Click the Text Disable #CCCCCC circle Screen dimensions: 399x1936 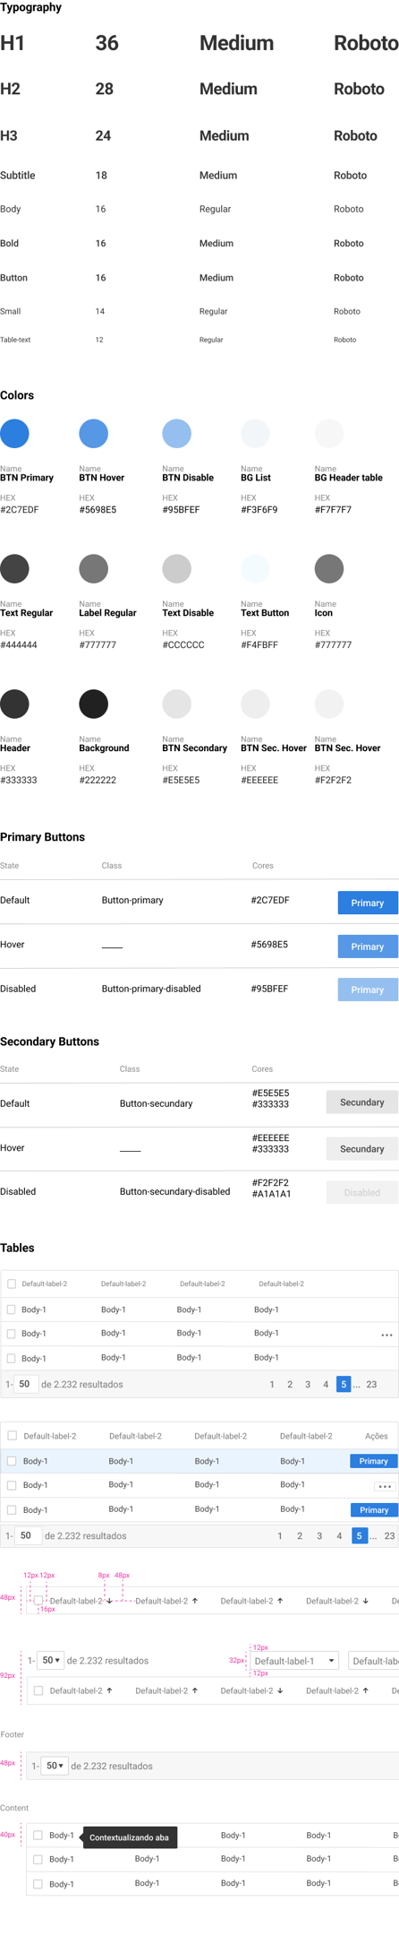176,568
